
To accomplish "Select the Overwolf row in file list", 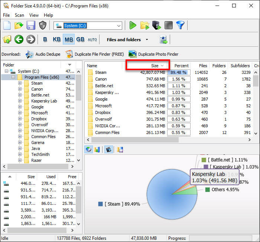I will pos(169,119).
